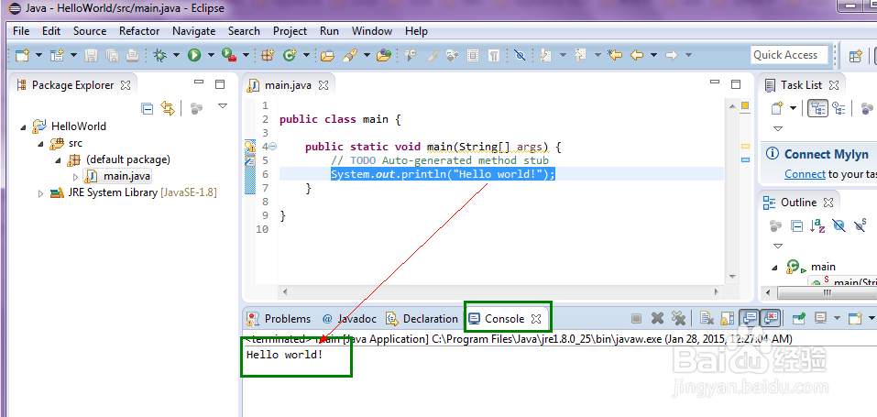The height and width of the screenshot is (417, 877).
Task: Click the New Java Class icon
Action: click(x=290, y=55)
